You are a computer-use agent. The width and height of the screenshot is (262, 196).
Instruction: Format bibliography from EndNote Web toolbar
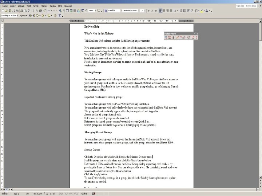(x=173, y=37)
